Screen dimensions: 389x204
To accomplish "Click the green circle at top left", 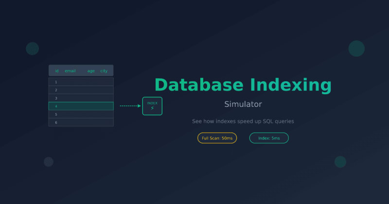I will pos(32,48).
